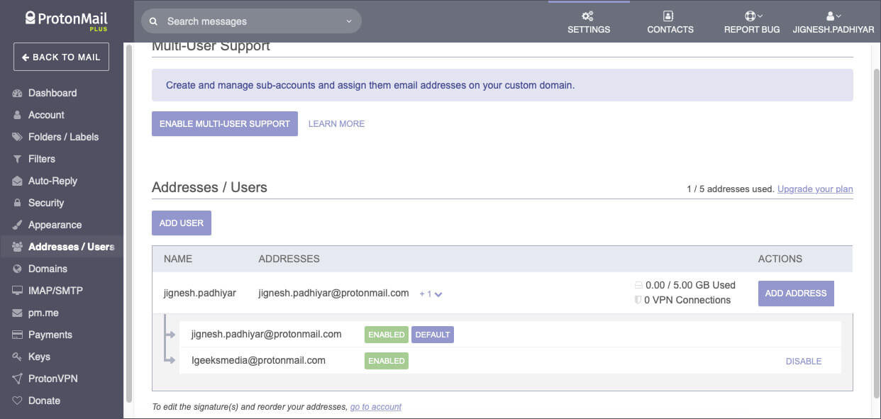Click the pm.me envelope icon
Image resolution: width=881 pixels, height=419 pixels.
pos(18,313)
